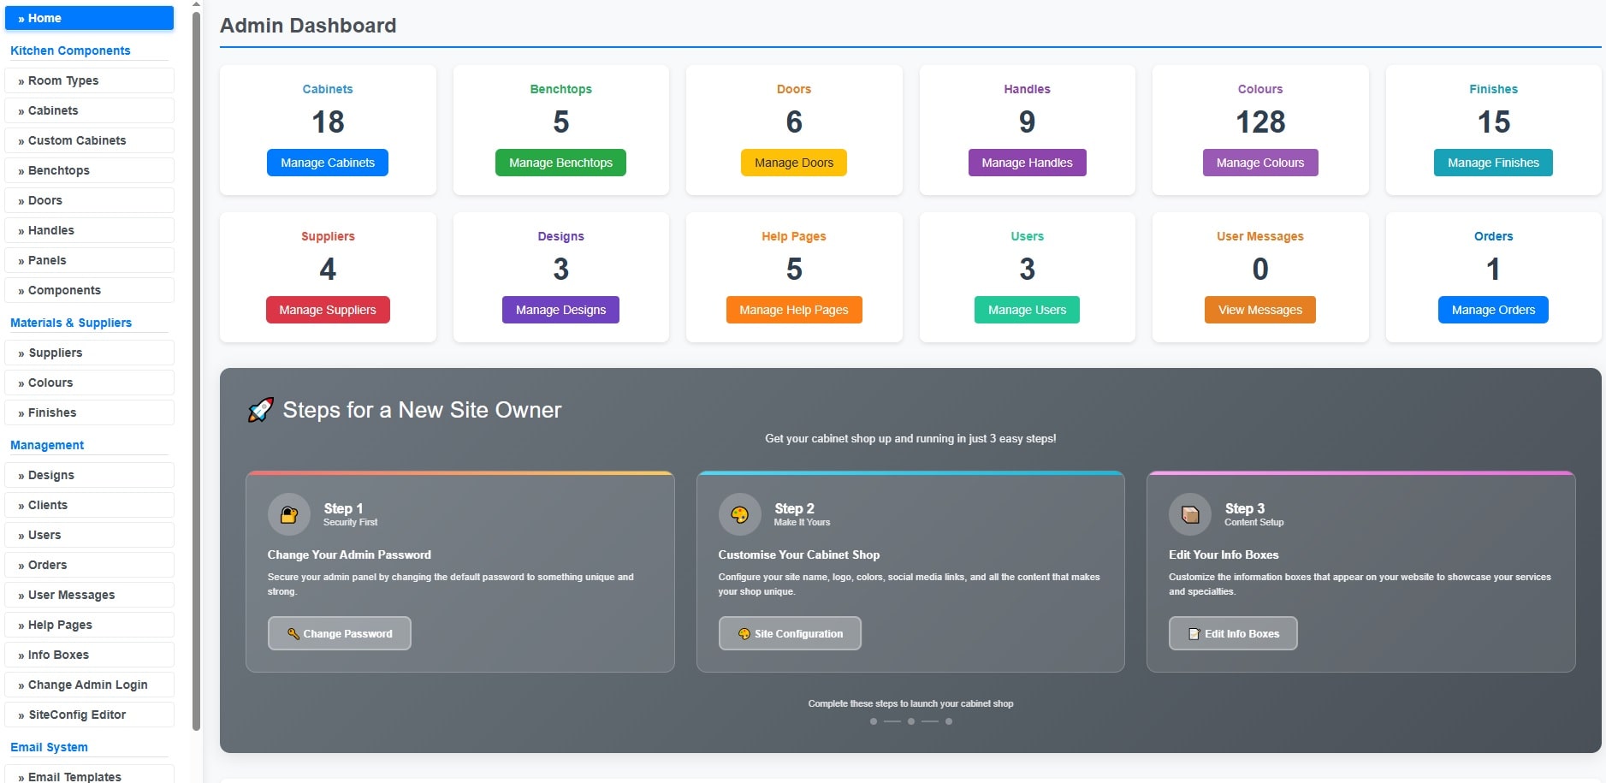The height and width of the screenshot is (783, 1606).
Task: Click the padlock icon in Step 1
Action: (289, 514)
